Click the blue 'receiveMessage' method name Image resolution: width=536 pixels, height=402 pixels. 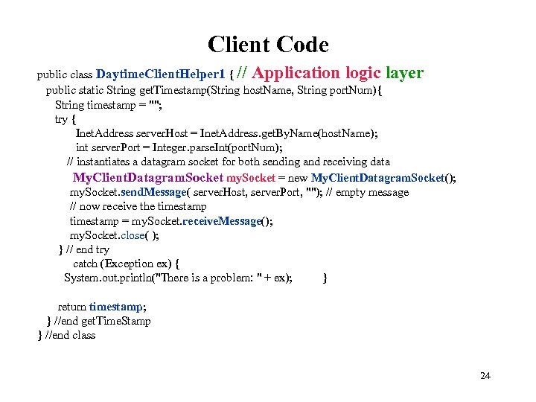(x=222, y=221)
